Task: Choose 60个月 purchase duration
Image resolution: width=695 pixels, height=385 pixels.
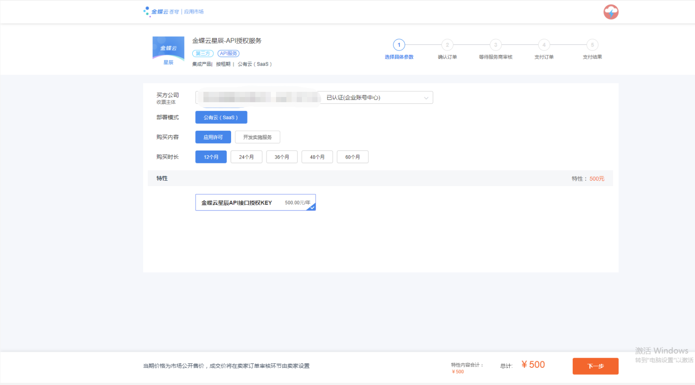Action: [352, 157]
